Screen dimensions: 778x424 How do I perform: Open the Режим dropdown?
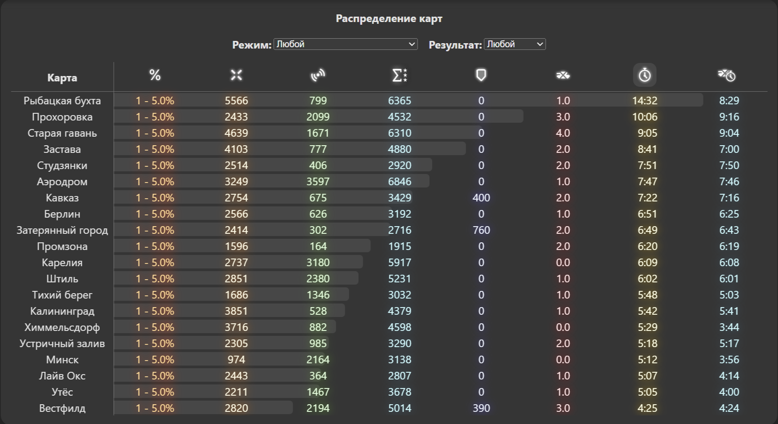[x=346, y=44]
